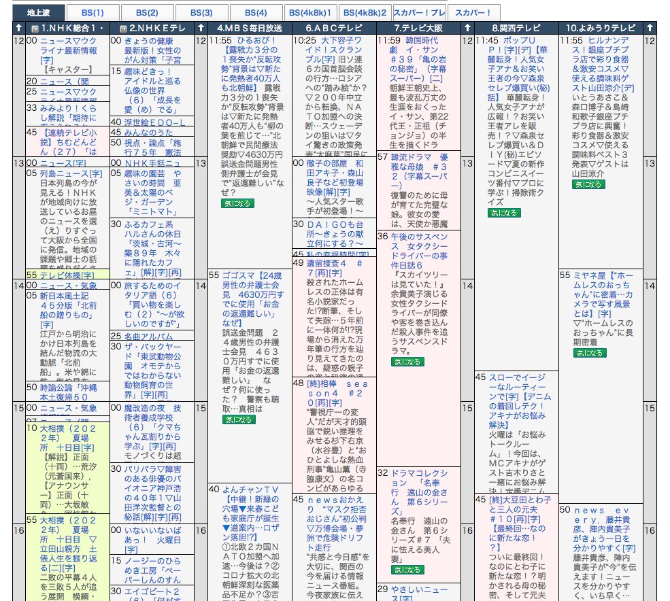The height and width of the screenshot is (601, 670).
Task: Click 気になる under 午後のサスペンス program
Action: pos(407,362)
